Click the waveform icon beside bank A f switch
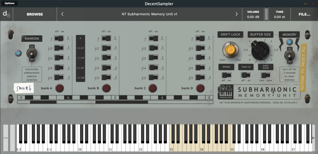The height and width of the screenshot is (154, 318). pos(68,38)
